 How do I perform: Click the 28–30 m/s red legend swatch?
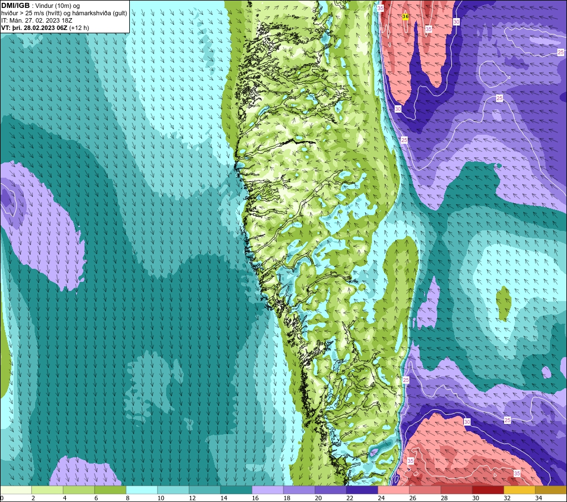(456, 490)
